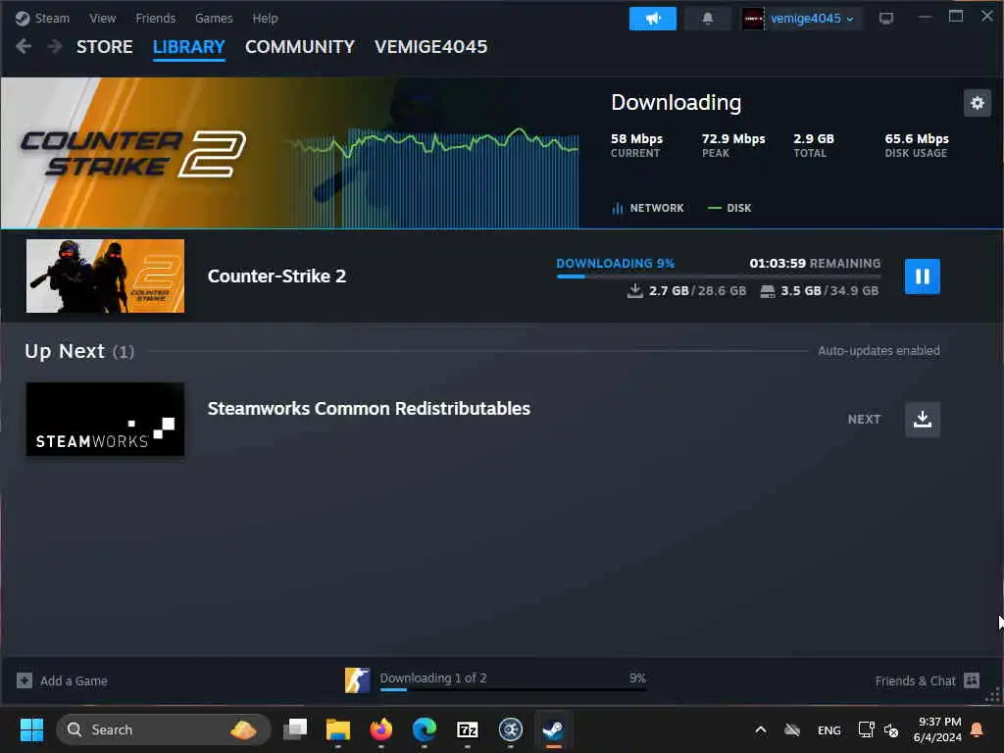Open File Explorer from the taskbar
This screenshot has height=753, width=1004.
pos(338,729)
